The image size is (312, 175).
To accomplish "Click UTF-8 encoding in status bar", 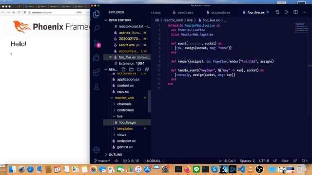I will 264,161.
